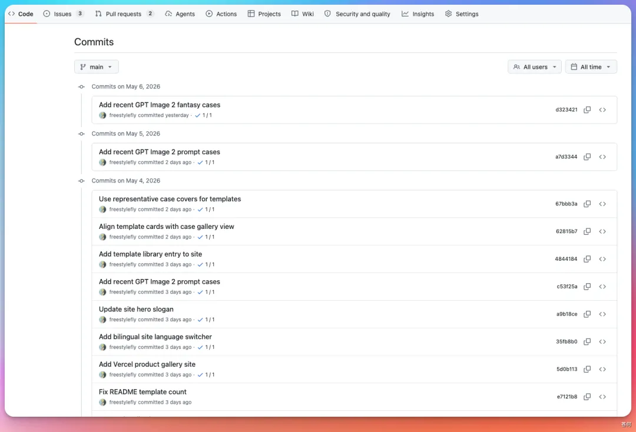Copy full SHA for commit e7121b8
Viewport: 636px width, 432px height.
587,397
